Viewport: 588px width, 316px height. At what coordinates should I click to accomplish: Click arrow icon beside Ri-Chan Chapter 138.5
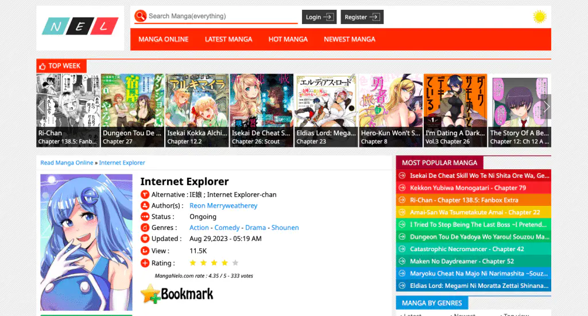pyautogui.click(x=402, y=200)
